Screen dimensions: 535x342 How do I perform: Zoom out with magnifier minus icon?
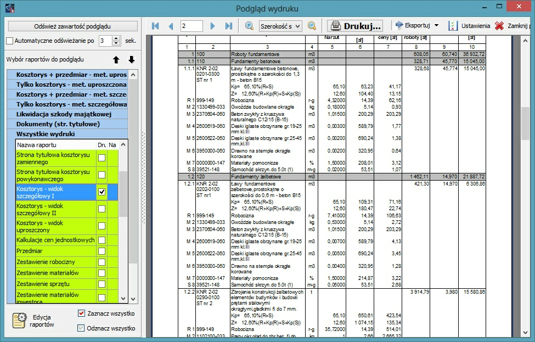(312, 26)
